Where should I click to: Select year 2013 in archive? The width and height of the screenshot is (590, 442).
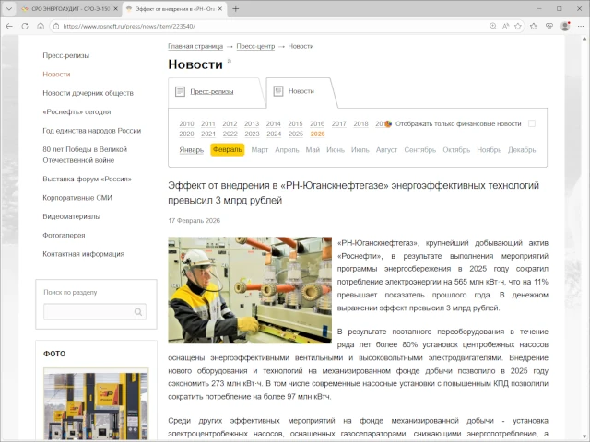click(x=252, y=123)
